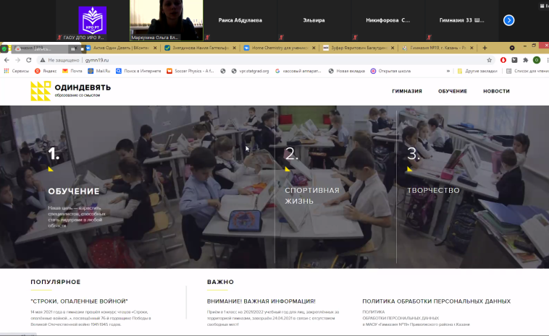Open the 'Другие закладки' folder
The height and width of the screenshot is (336, 549).
pos(477,71)
